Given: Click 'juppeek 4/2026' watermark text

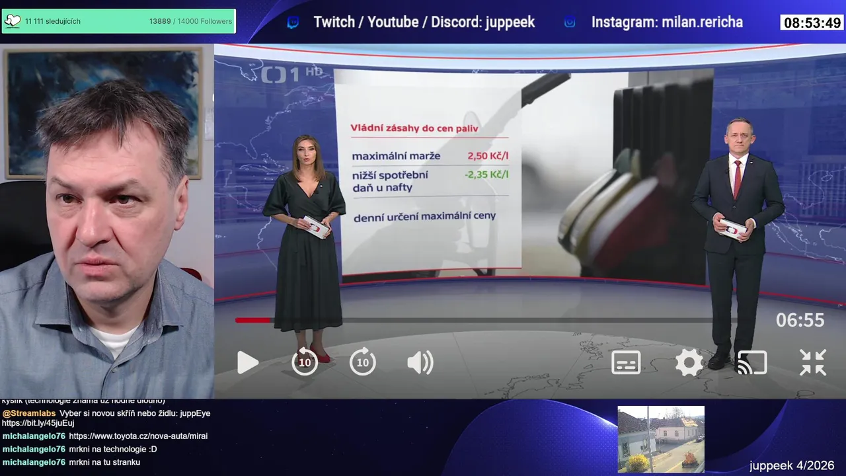Looking at the screenshot, I should pyautogui.click(x=792, y=465).
